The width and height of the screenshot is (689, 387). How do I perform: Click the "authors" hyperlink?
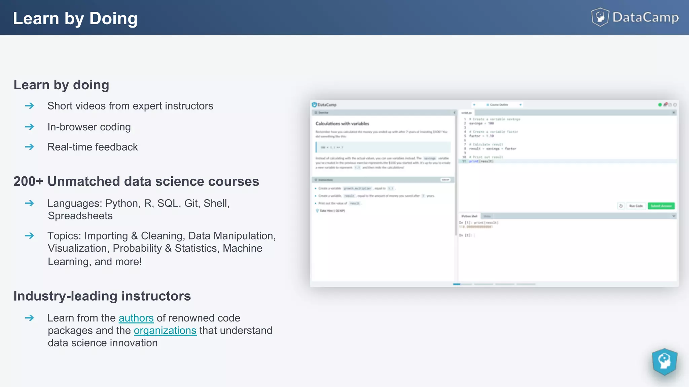click(136, 318)
